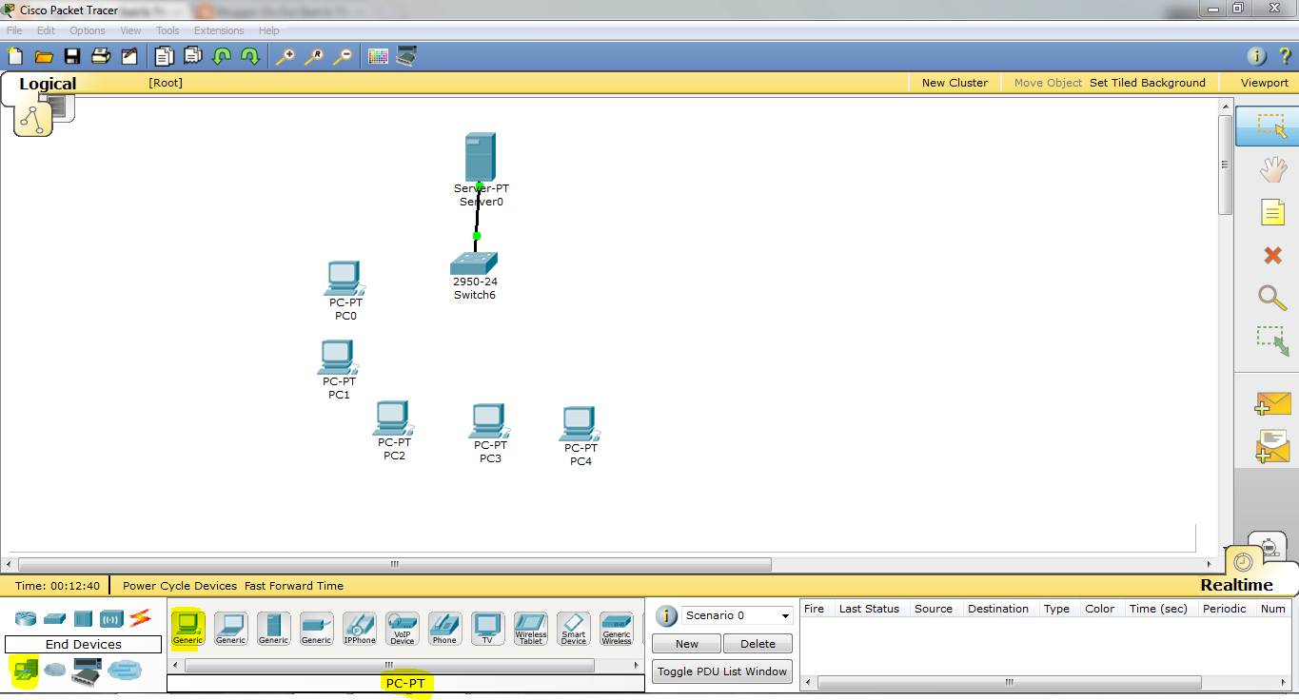Select the Server0 device on the canvas
The image size is (1299, 700).
point(481,156)
